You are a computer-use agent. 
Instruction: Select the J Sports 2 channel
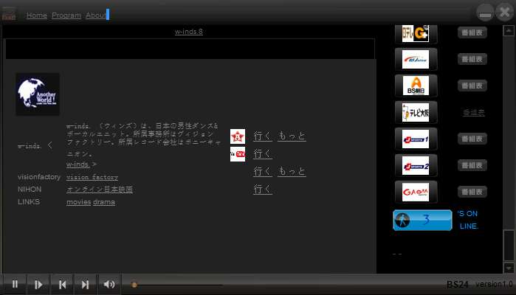coord(416,165)
